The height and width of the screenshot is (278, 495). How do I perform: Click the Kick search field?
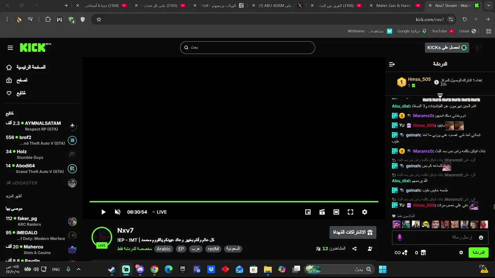pyautogui.click(x=247, y=47)
